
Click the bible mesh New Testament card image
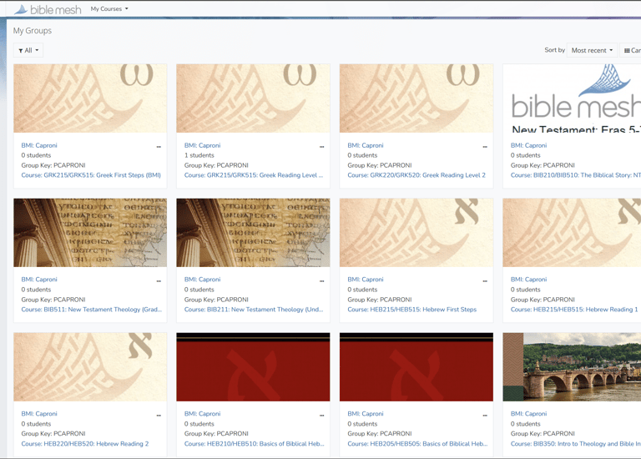click(x=572, y=98)
